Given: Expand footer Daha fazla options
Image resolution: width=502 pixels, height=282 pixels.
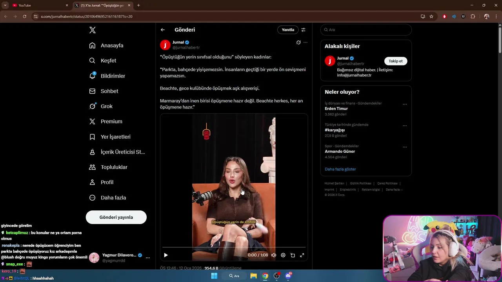Looking at the screenshot, I should (x=394, y=190).
